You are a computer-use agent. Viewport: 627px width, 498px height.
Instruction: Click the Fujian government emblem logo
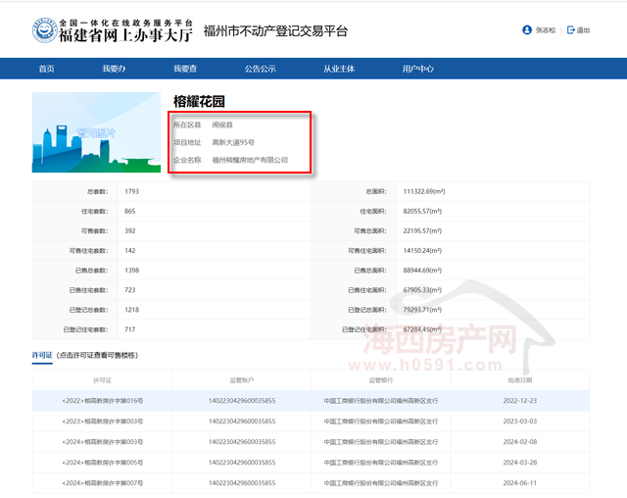point(44,28)
